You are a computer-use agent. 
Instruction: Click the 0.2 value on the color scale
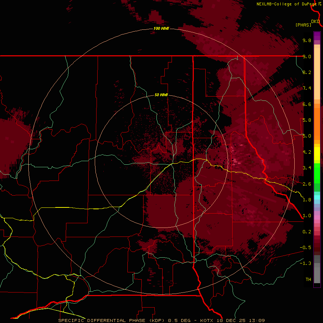tap(307, 232)
